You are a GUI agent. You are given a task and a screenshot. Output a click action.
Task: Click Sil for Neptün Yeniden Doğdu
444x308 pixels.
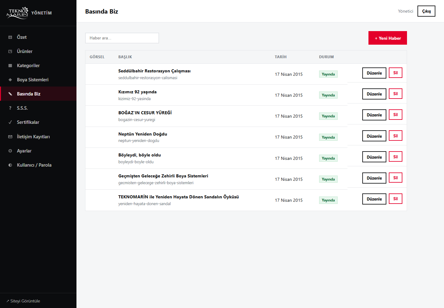click(396, 136)
